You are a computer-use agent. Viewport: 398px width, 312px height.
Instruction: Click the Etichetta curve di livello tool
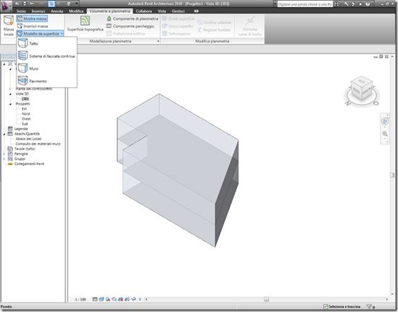click(x=250, y=26)
